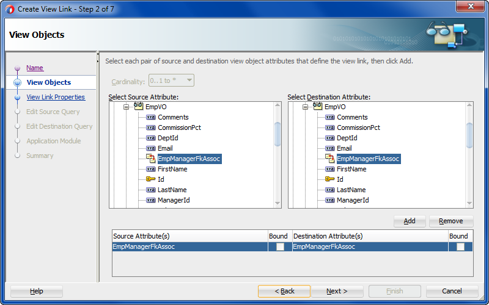Viewport: 489px width, 305px height.
Task: Click the LastName attribute icon in destination tree
Action: point(329,190)
